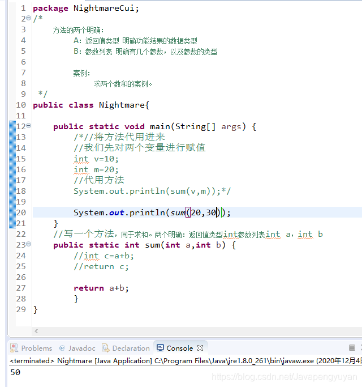Click 'return a+b;' on line 27
This screenshot has height=387, width=362.
coord(101,288)
